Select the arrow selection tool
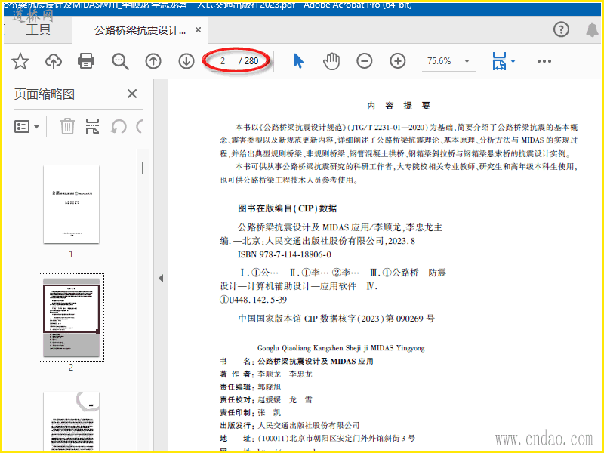 (x=298, y=61)
